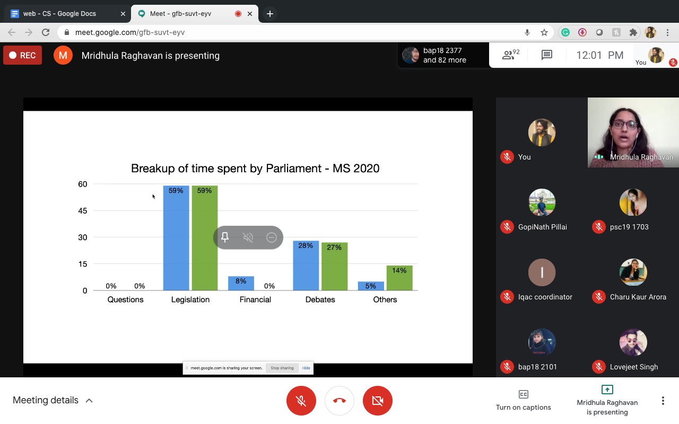Show the participants list
The height and width of the screenshot is (424, 679).
pos(510,55)
